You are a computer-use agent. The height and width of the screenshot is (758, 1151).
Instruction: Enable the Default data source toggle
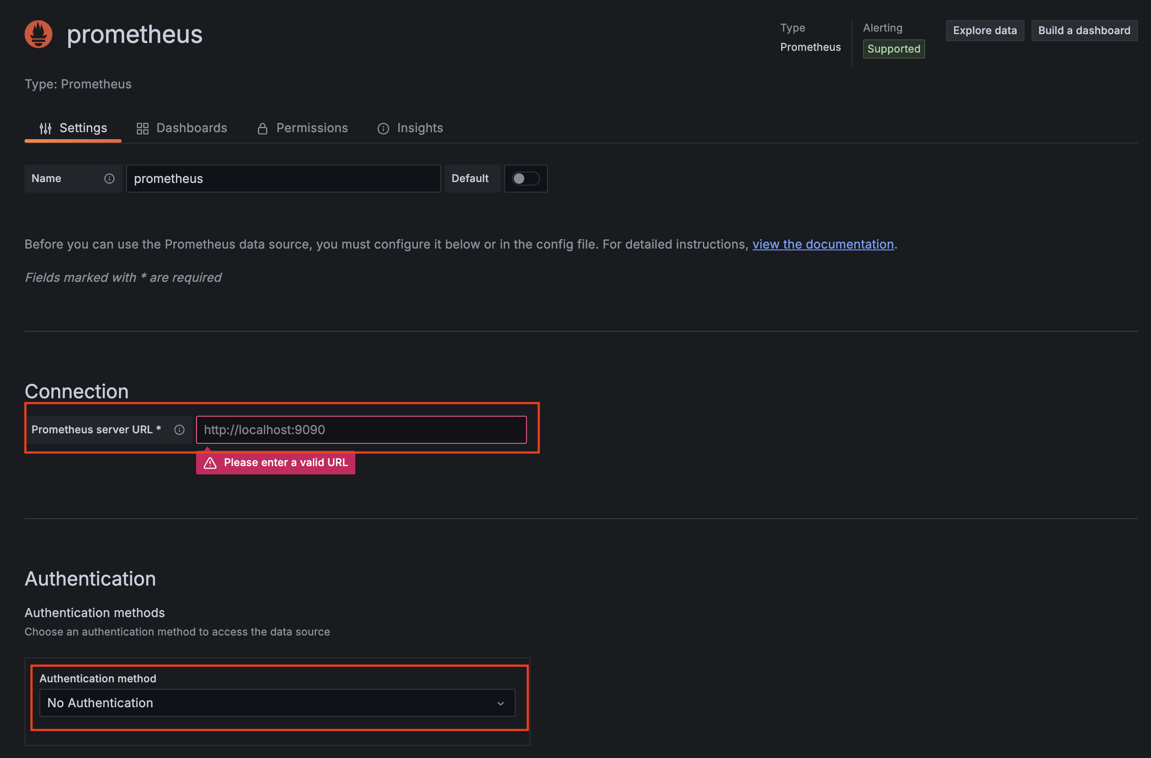526,179
